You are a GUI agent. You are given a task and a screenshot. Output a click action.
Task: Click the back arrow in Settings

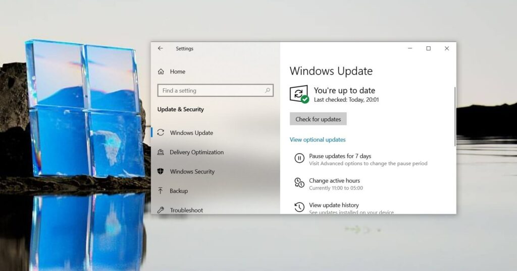[x=161, y=48]
